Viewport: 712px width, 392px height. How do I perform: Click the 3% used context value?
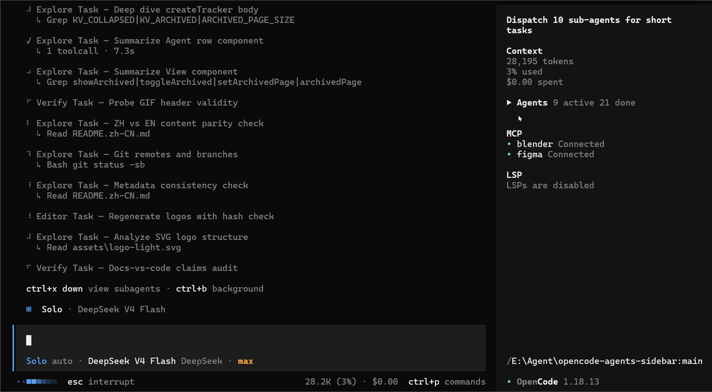click(524, 72)
